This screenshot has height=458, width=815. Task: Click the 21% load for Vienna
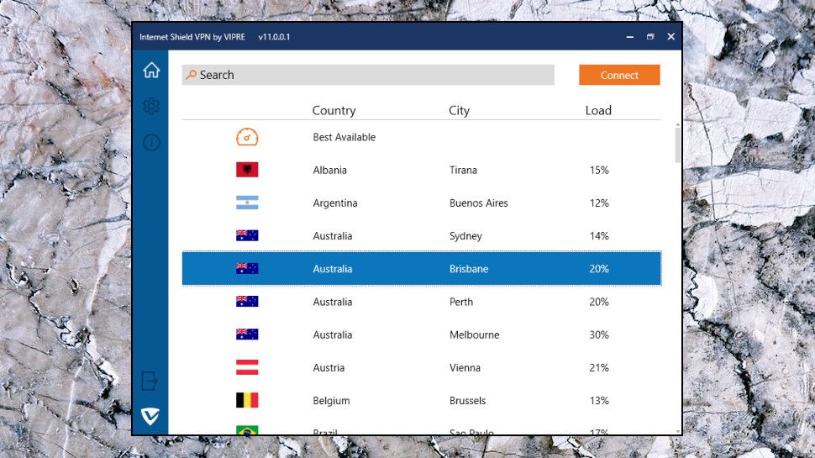[x=599, y=367]
